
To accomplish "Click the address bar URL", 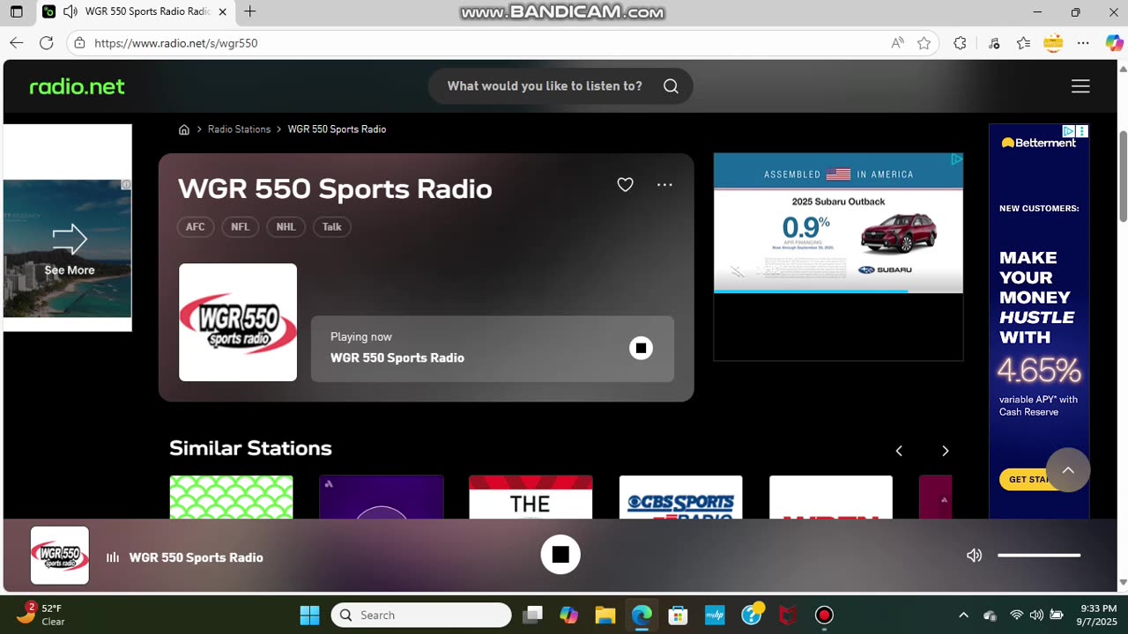I will coord(175,43).
